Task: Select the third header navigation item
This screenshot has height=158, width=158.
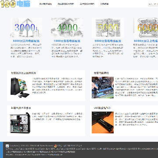Action: pyautogui.click(x=87, y=4)
